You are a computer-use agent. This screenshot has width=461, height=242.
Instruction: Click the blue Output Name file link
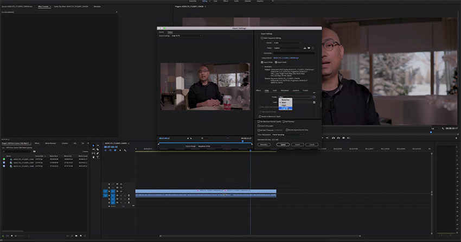[x=286, y=58]
